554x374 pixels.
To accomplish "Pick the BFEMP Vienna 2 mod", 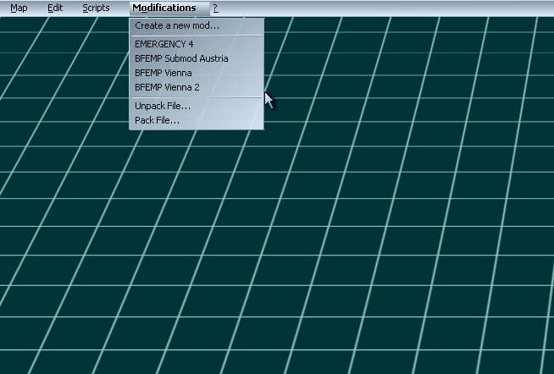I will point(167,87).
